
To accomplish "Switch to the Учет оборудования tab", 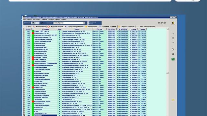I will 146,26.
